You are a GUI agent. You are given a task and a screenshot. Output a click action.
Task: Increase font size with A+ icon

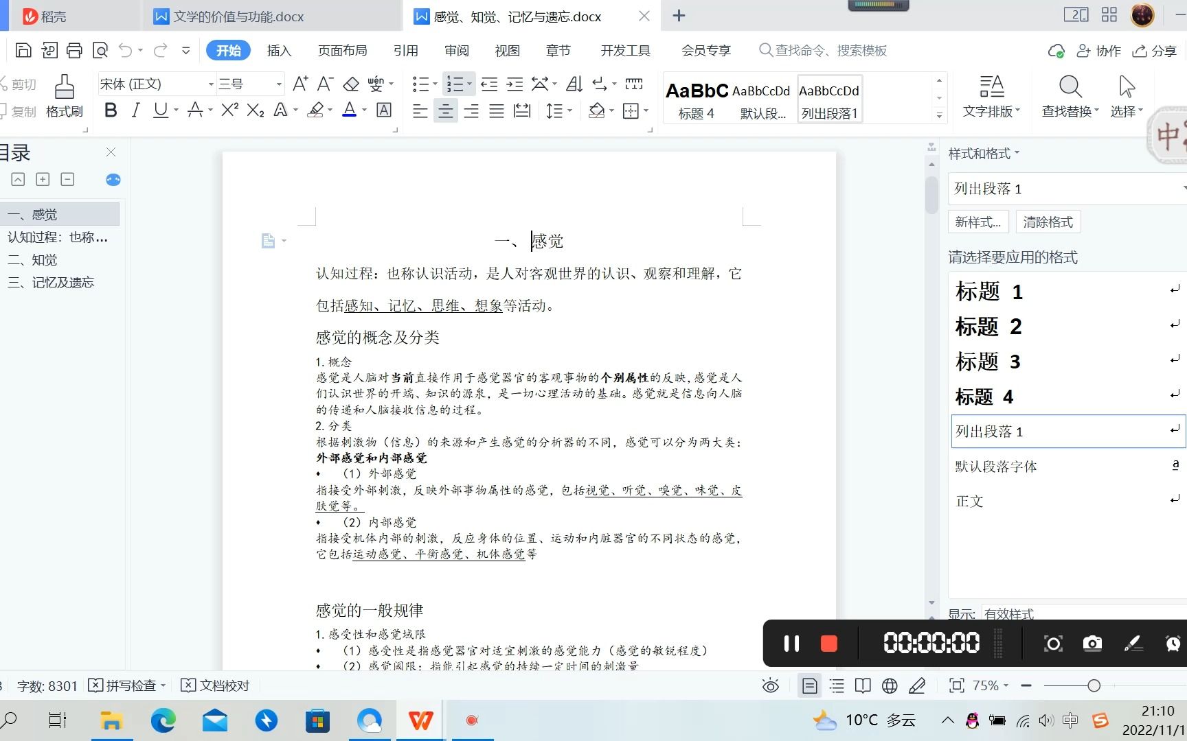click(x=300, y=84)
